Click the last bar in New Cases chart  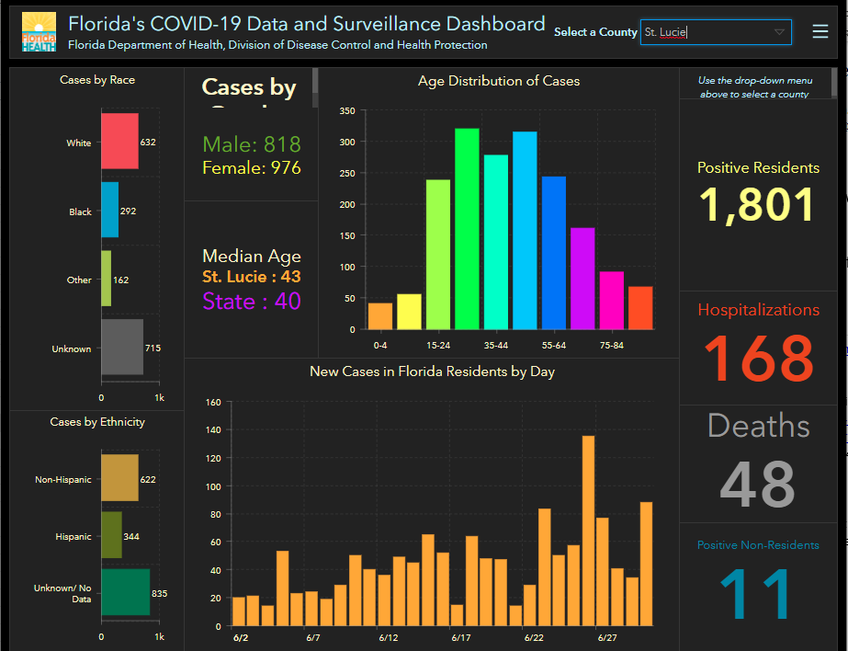[646, 564]
